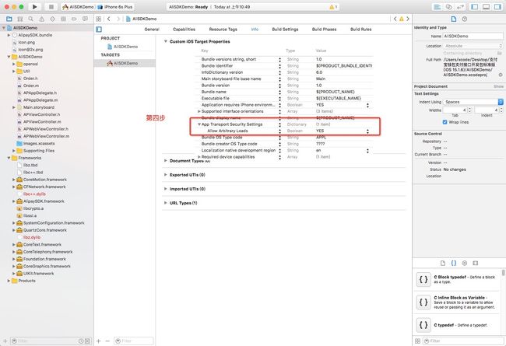Hide the Navigator pane via the toolbar toggle

(475, 7)
